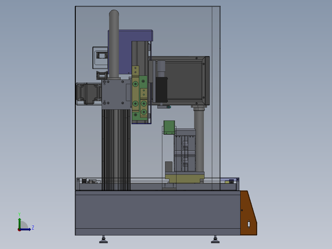
Task: Select the purple cover behind the column
Action: pyautogui.click(x=125, y=52)
